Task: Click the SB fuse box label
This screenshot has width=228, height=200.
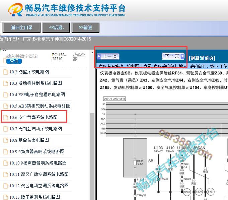Action: (x=151, y=161)
